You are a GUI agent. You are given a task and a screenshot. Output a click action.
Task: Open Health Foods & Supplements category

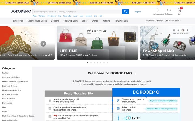(15, 82)
